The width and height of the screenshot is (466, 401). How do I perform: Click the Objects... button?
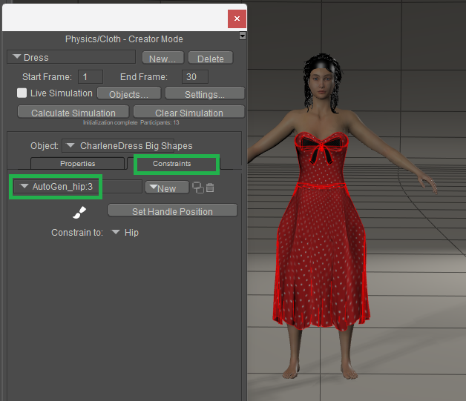point(128,94)
